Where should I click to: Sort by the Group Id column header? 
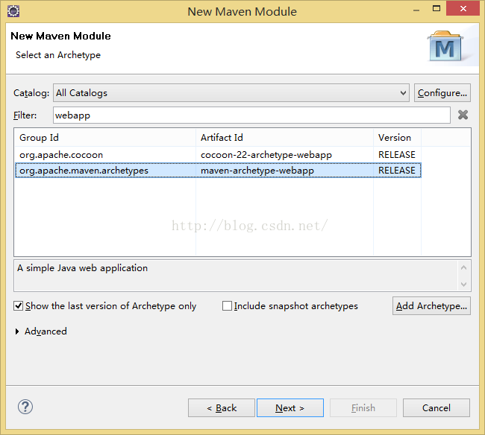pyautogui.click(x=105, y=137)
